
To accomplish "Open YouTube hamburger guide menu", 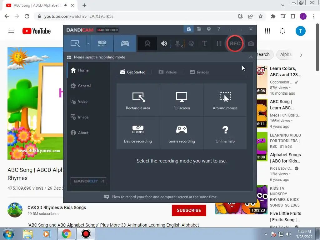I will click(11, 31).
